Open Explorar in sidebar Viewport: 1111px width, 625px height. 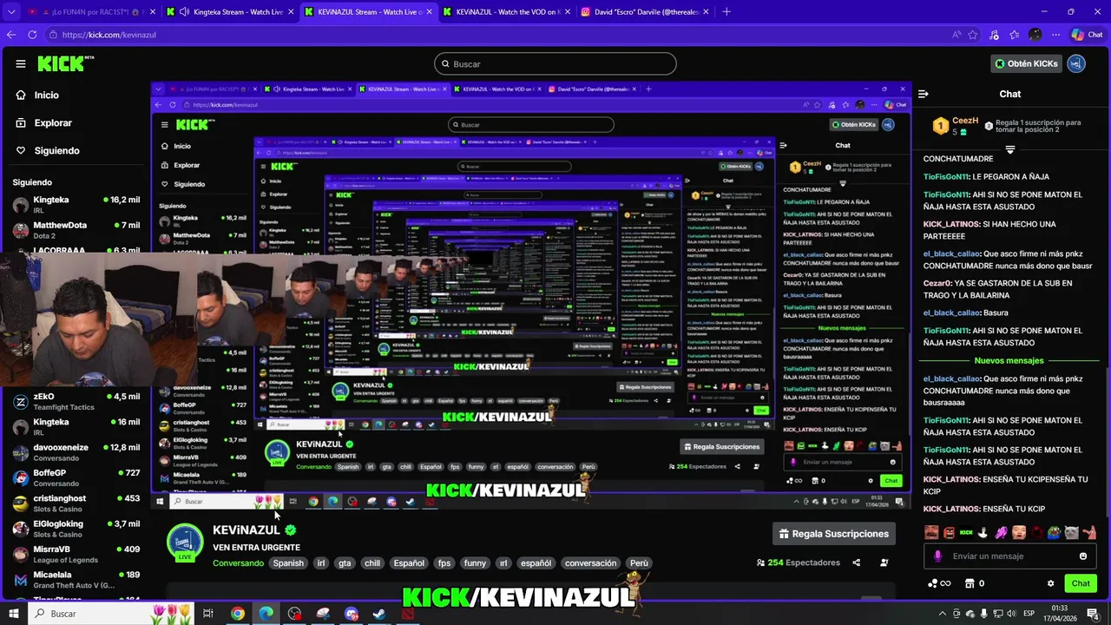(53, 122)
